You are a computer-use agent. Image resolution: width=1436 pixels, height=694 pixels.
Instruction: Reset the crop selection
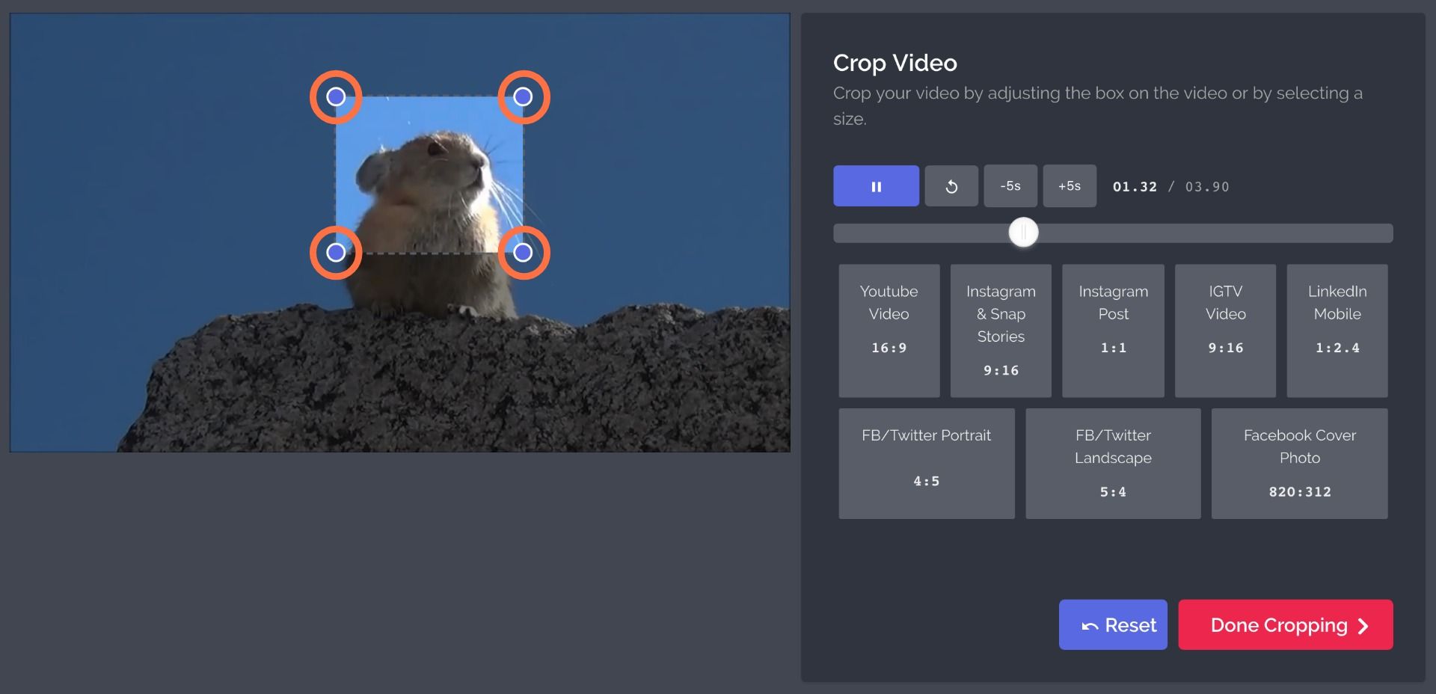click(x=1113, y=624)
